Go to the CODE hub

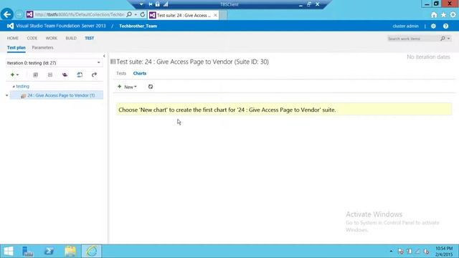coord(32,38)
